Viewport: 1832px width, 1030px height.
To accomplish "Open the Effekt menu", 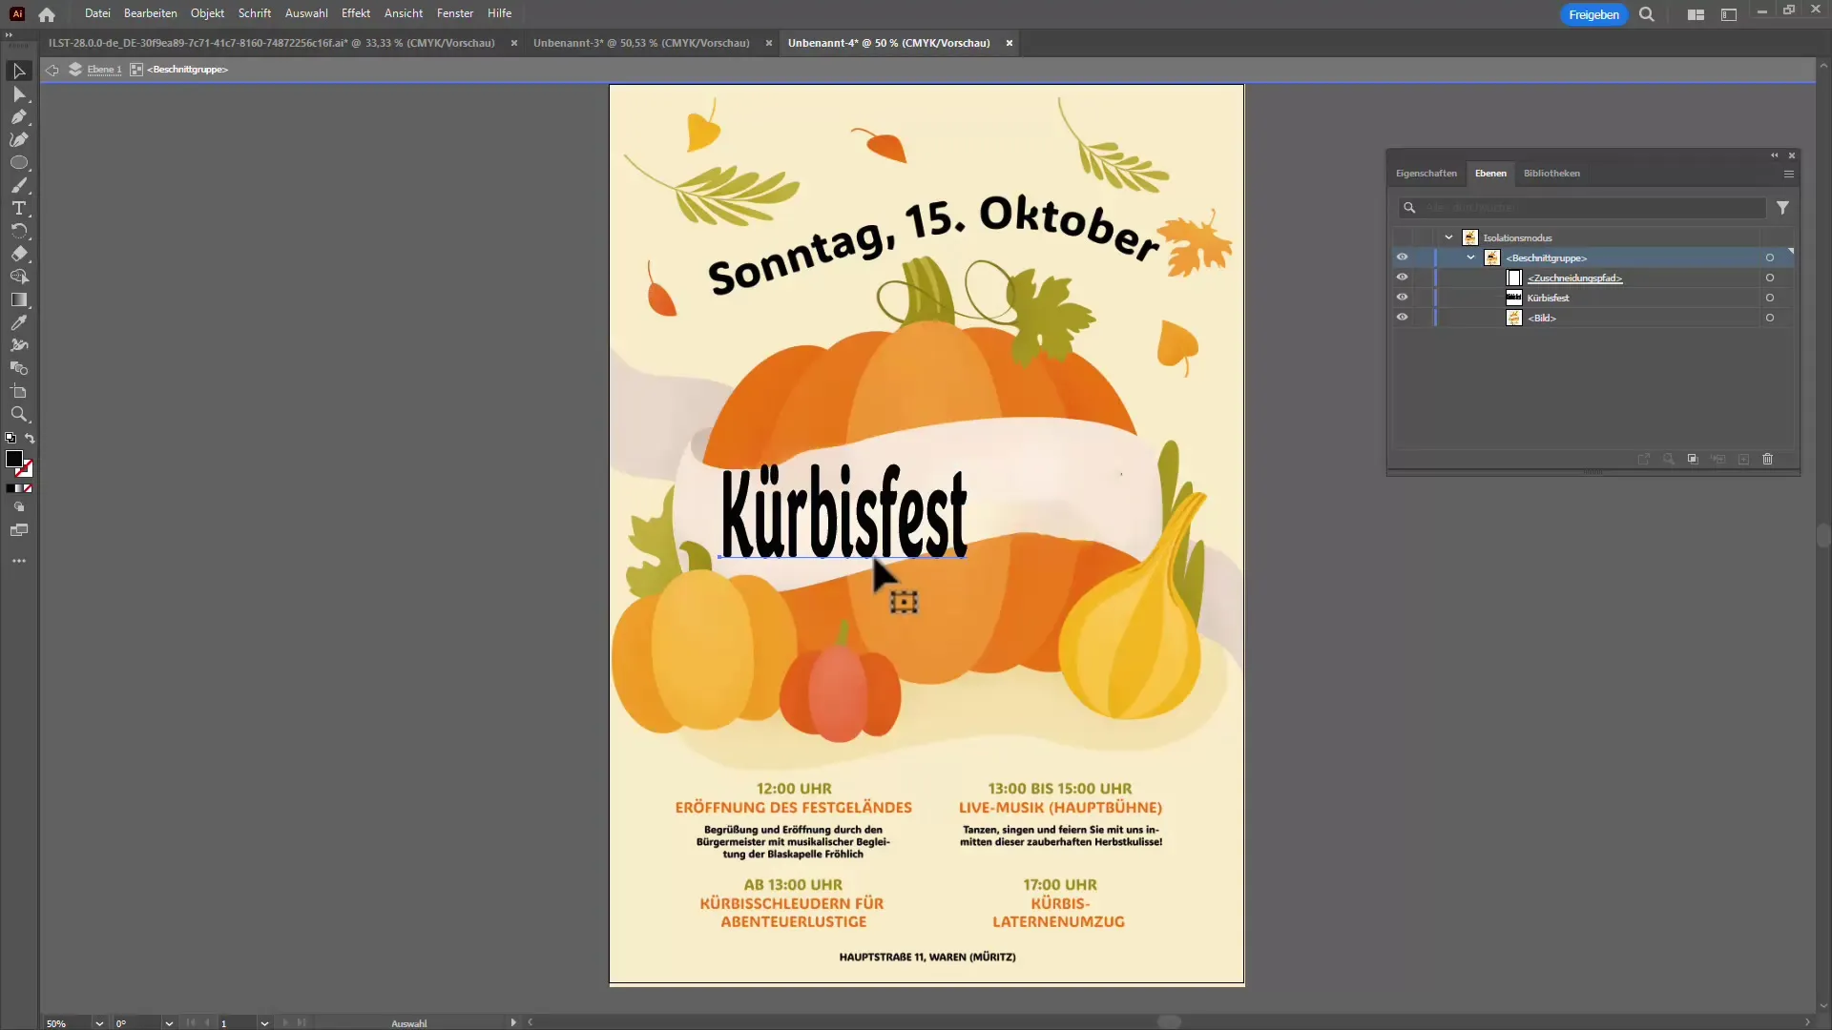I will pos(356,13).
